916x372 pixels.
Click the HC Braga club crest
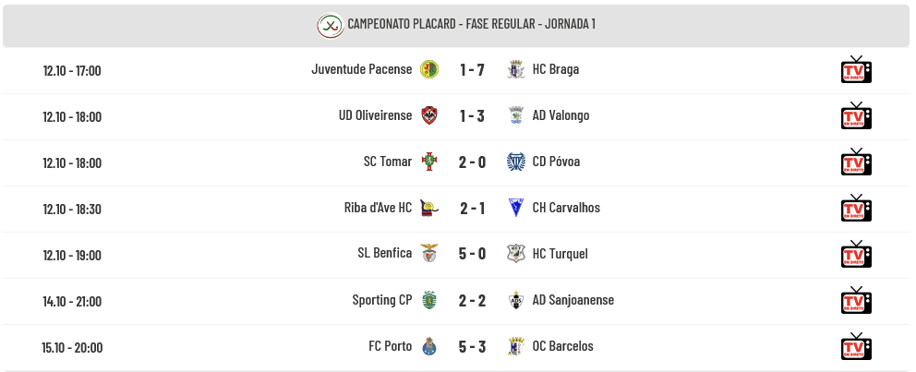[x=516, y=69]
